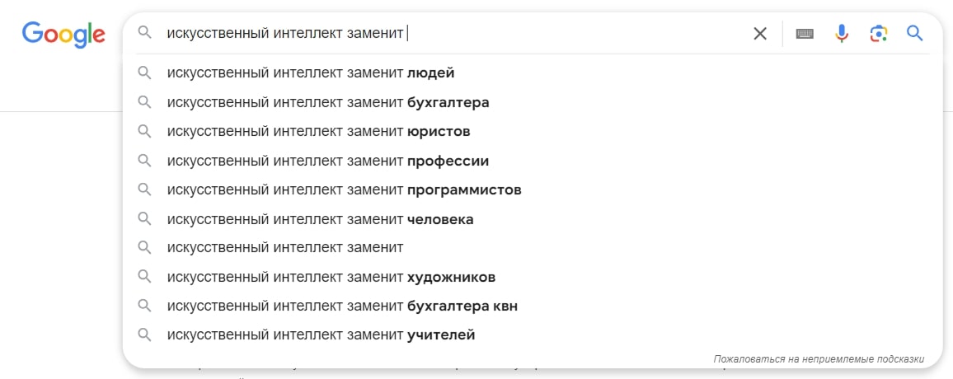Image resolution: width=953 pixels, height=379 pixels.
Task: Choose the suggestion ending in 'юристов'
Action: (526, 131)
